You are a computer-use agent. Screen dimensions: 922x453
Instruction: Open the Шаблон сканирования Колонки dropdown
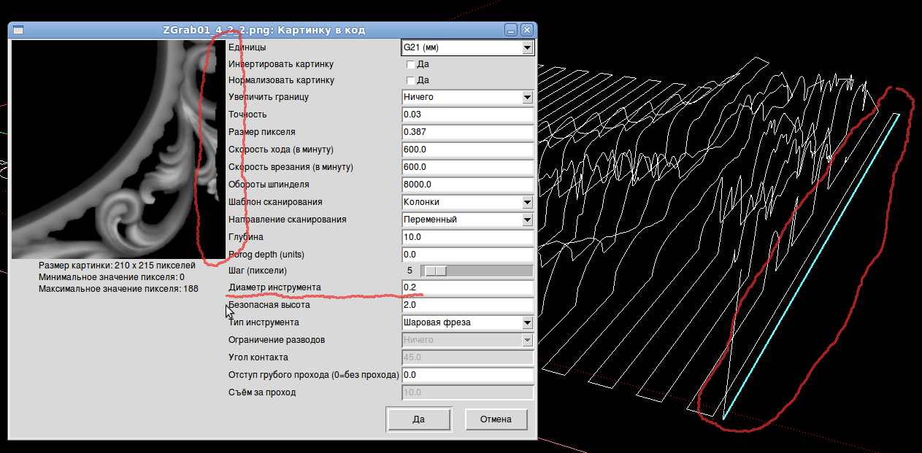pyautogui.click(x=467, y=202)
